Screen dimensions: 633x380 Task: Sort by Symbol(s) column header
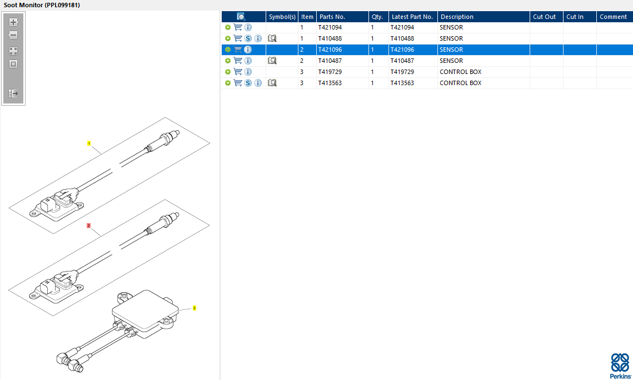pyautogui.click(x=282, y=17)
